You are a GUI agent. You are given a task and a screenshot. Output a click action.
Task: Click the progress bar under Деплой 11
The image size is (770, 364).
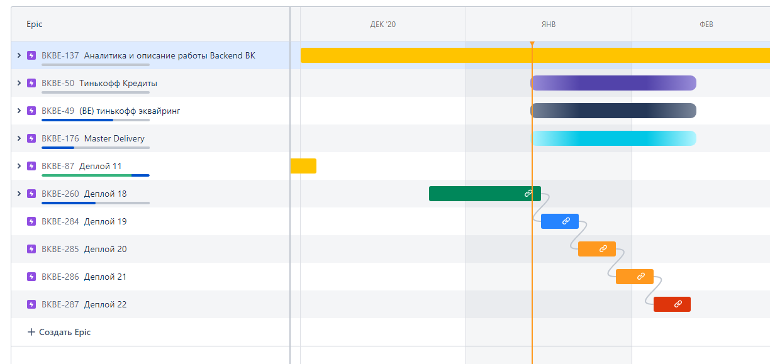96,175
